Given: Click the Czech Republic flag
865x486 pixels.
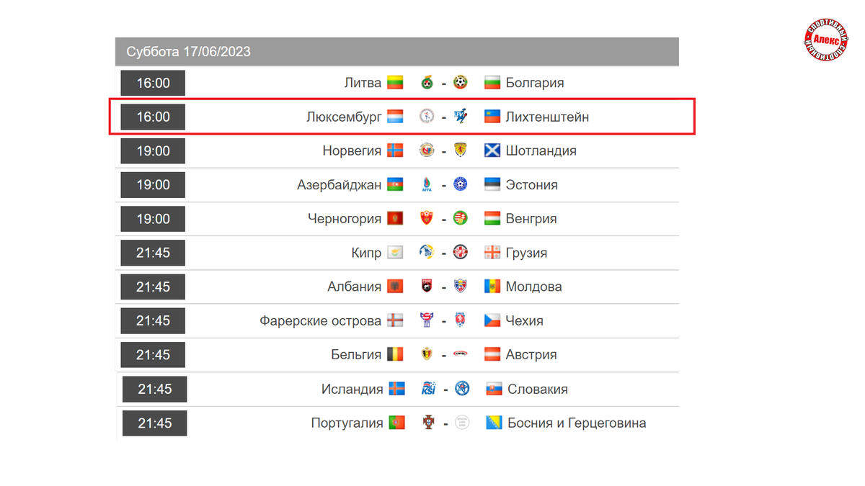Looking at the screenshot, I should coord(492,320).
